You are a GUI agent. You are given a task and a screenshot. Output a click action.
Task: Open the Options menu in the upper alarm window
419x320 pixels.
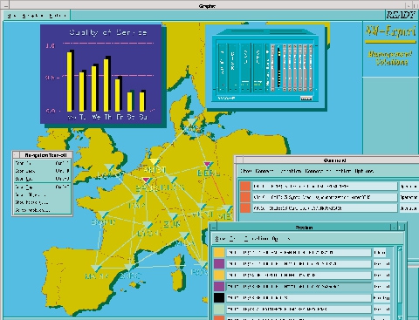[364, 171]
